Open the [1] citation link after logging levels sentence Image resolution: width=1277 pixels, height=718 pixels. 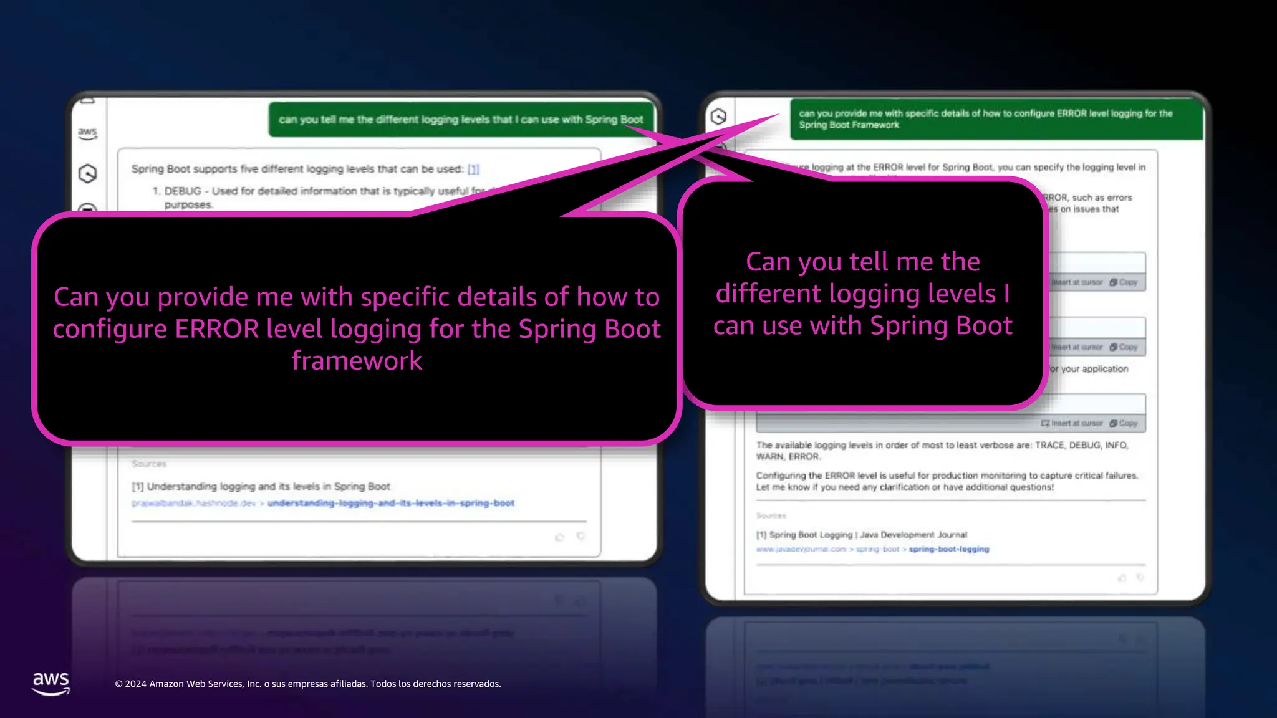[x=473, y=169]
